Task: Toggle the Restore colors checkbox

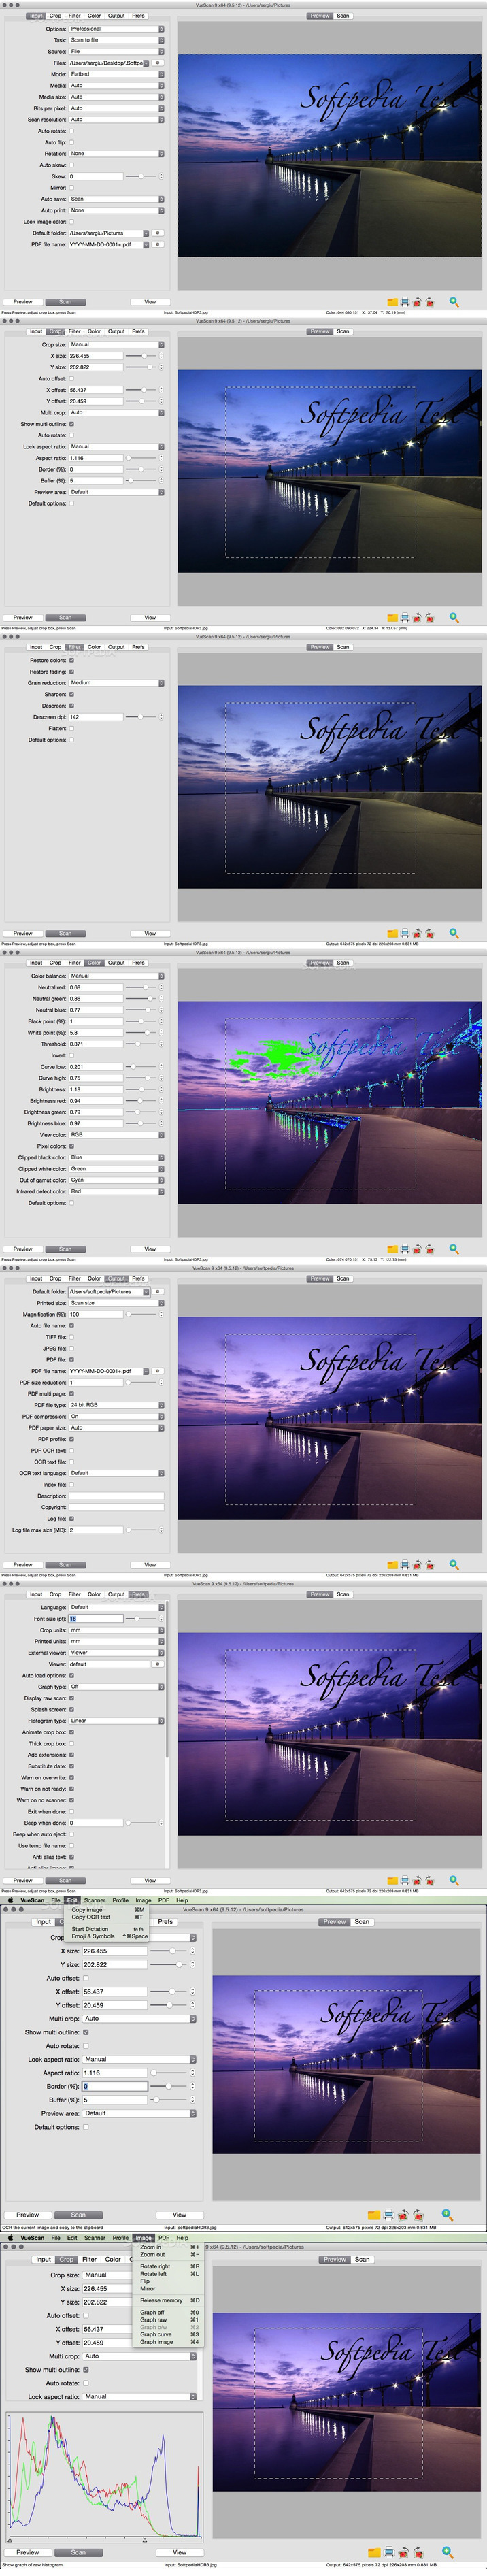Action: point(71,660)
